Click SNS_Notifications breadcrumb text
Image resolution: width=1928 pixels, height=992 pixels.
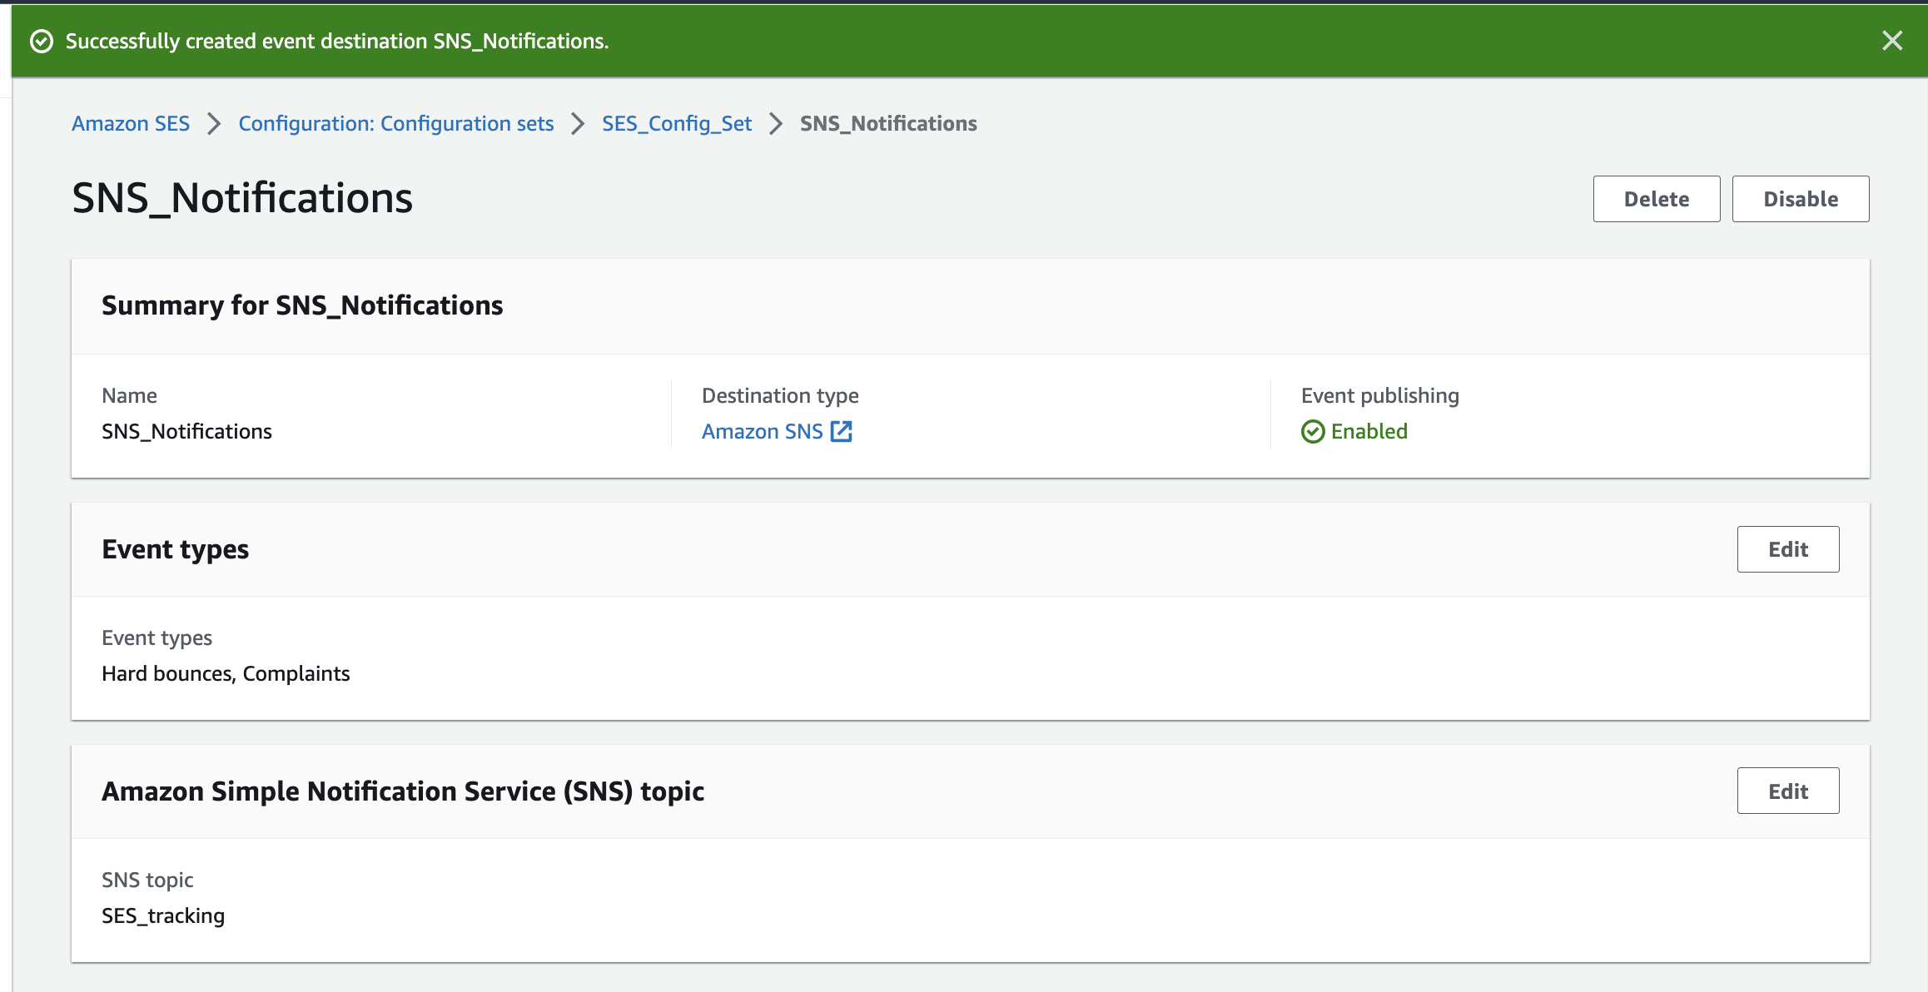(888, 123)
